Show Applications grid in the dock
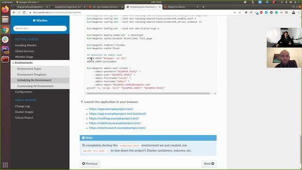 pyautogui.click(x=5, y=165)
